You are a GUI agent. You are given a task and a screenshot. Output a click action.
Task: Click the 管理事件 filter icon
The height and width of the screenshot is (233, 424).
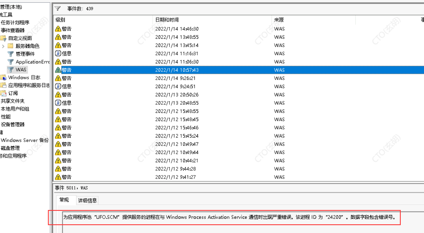[11, 54]
